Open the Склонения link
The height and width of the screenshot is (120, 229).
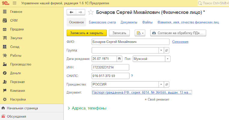pos(180,42)
